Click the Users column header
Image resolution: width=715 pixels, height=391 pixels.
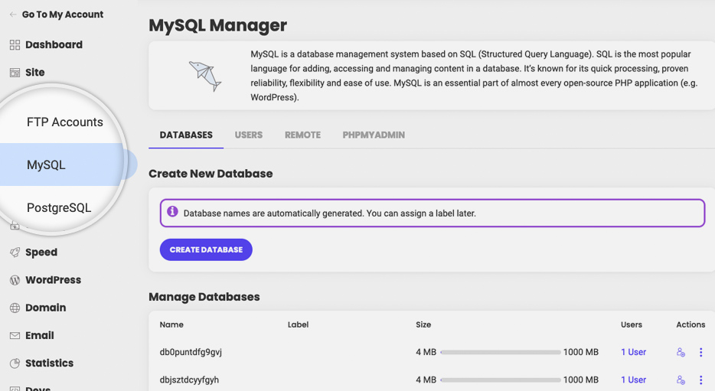[631, 324]
